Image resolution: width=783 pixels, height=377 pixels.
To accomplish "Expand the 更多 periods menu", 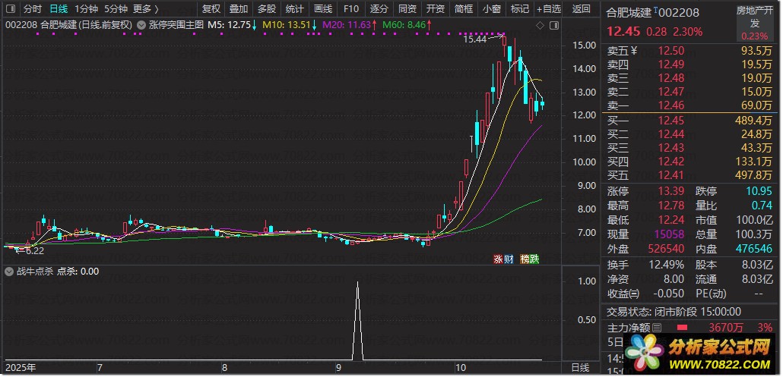I will [x=146, y=8].
